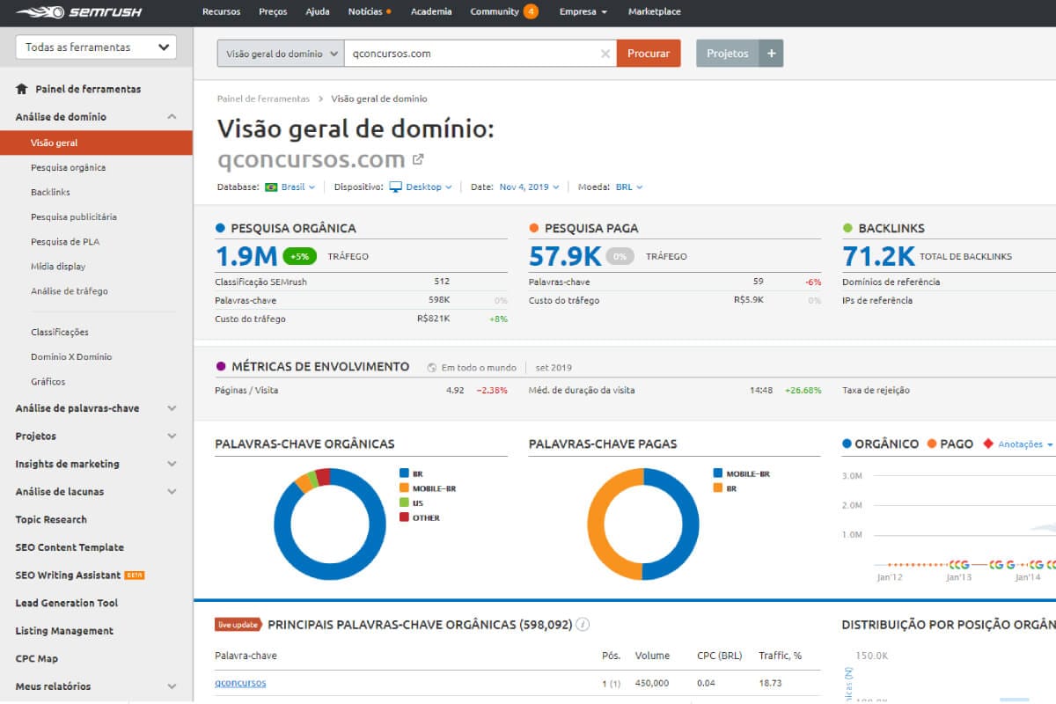
Task: Click the desktop monitor icon in Dispositivo
Action: 395,187
